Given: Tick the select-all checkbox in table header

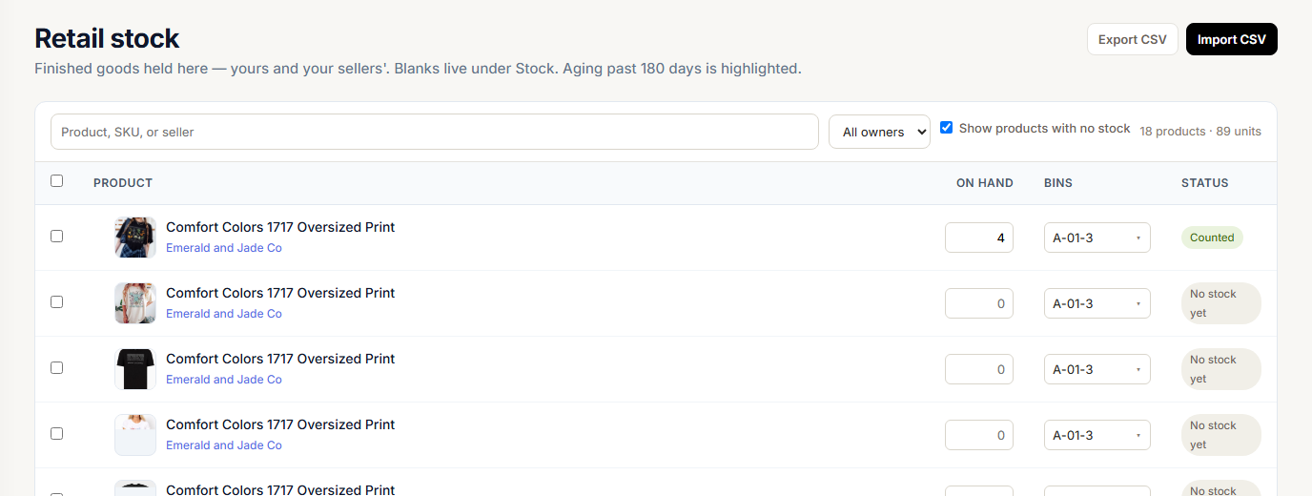Looking at the screenshot, I should coord(56,181).
